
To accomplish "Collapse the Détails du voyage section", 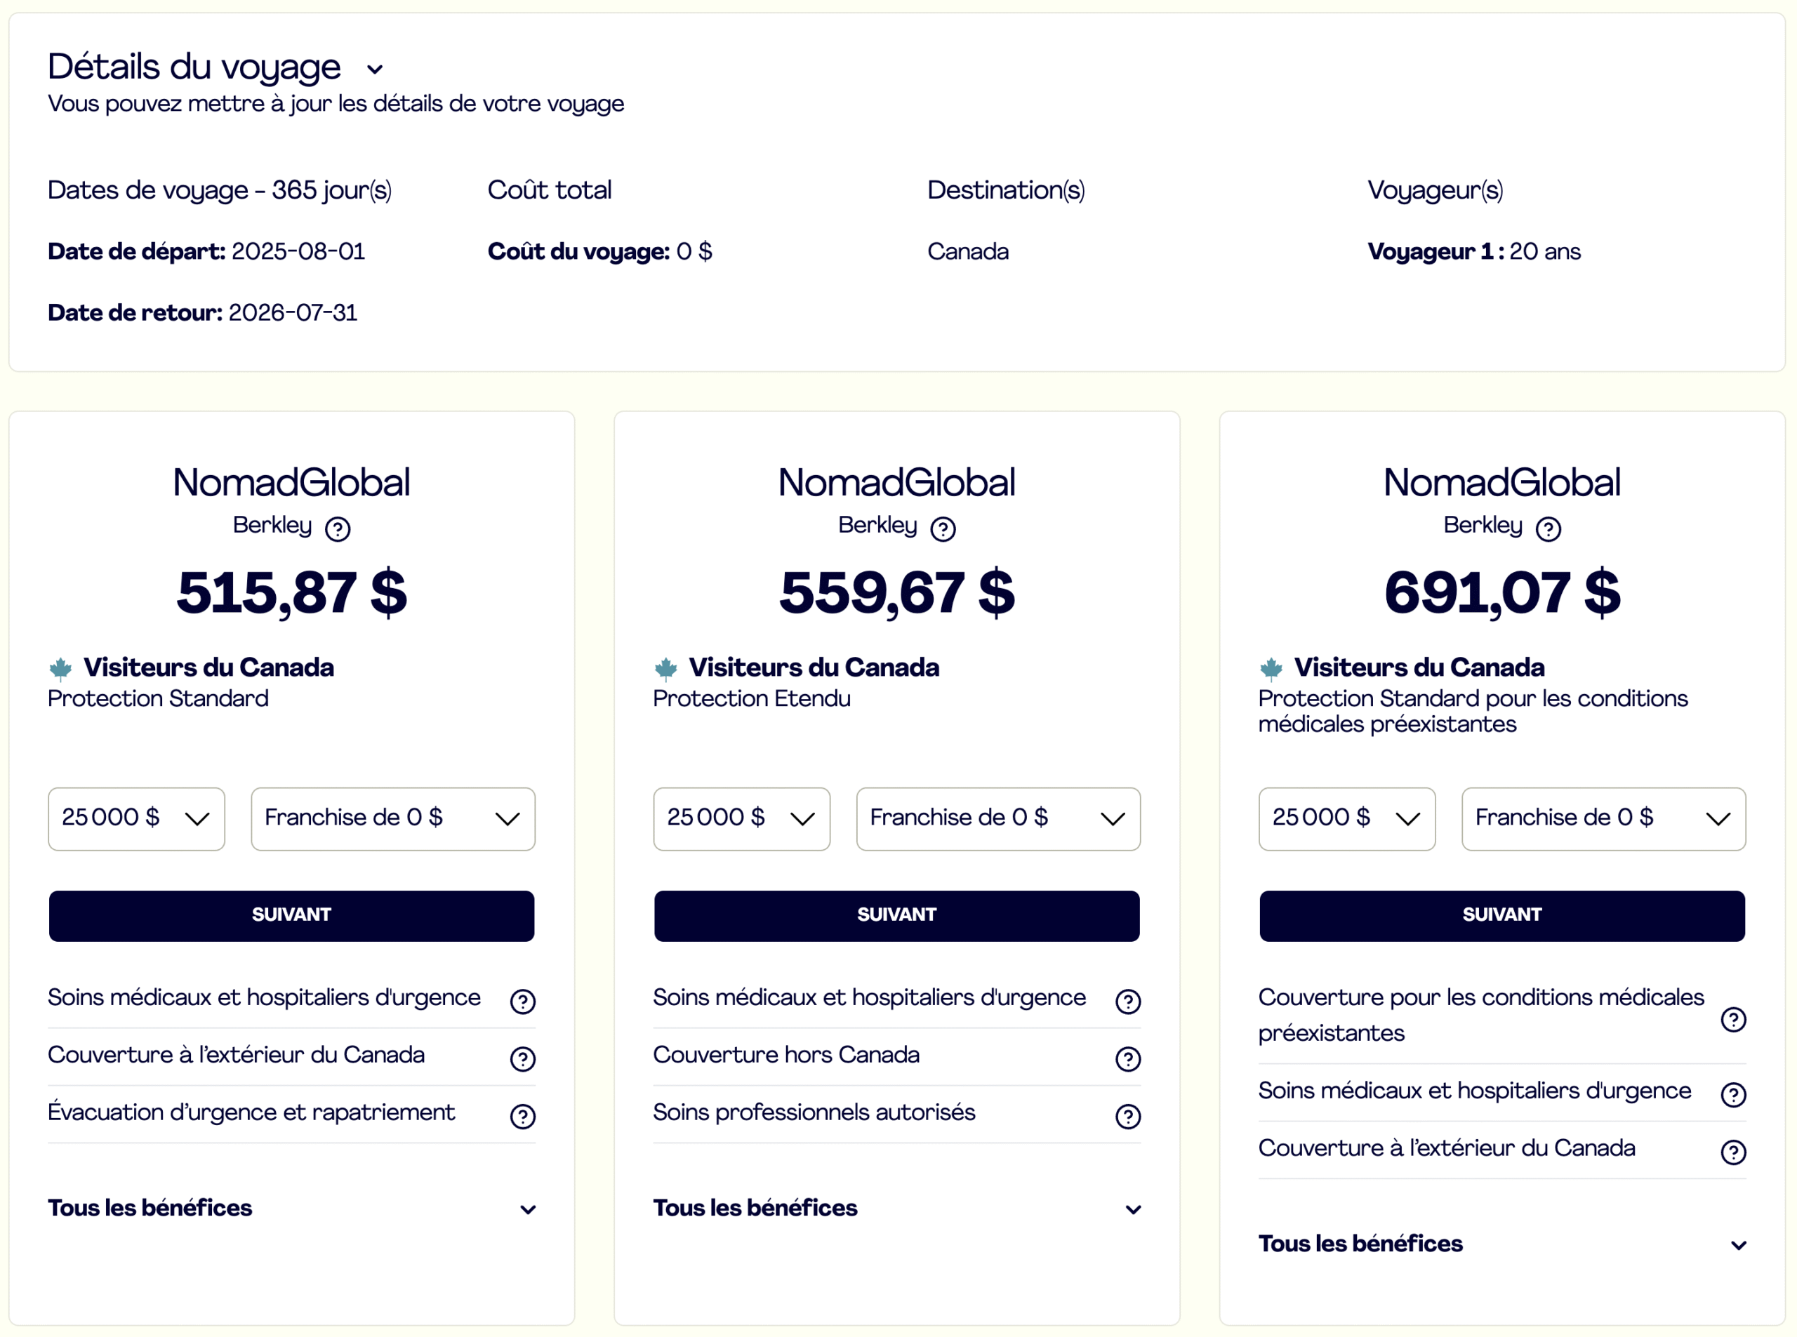I will pos(375,69).
